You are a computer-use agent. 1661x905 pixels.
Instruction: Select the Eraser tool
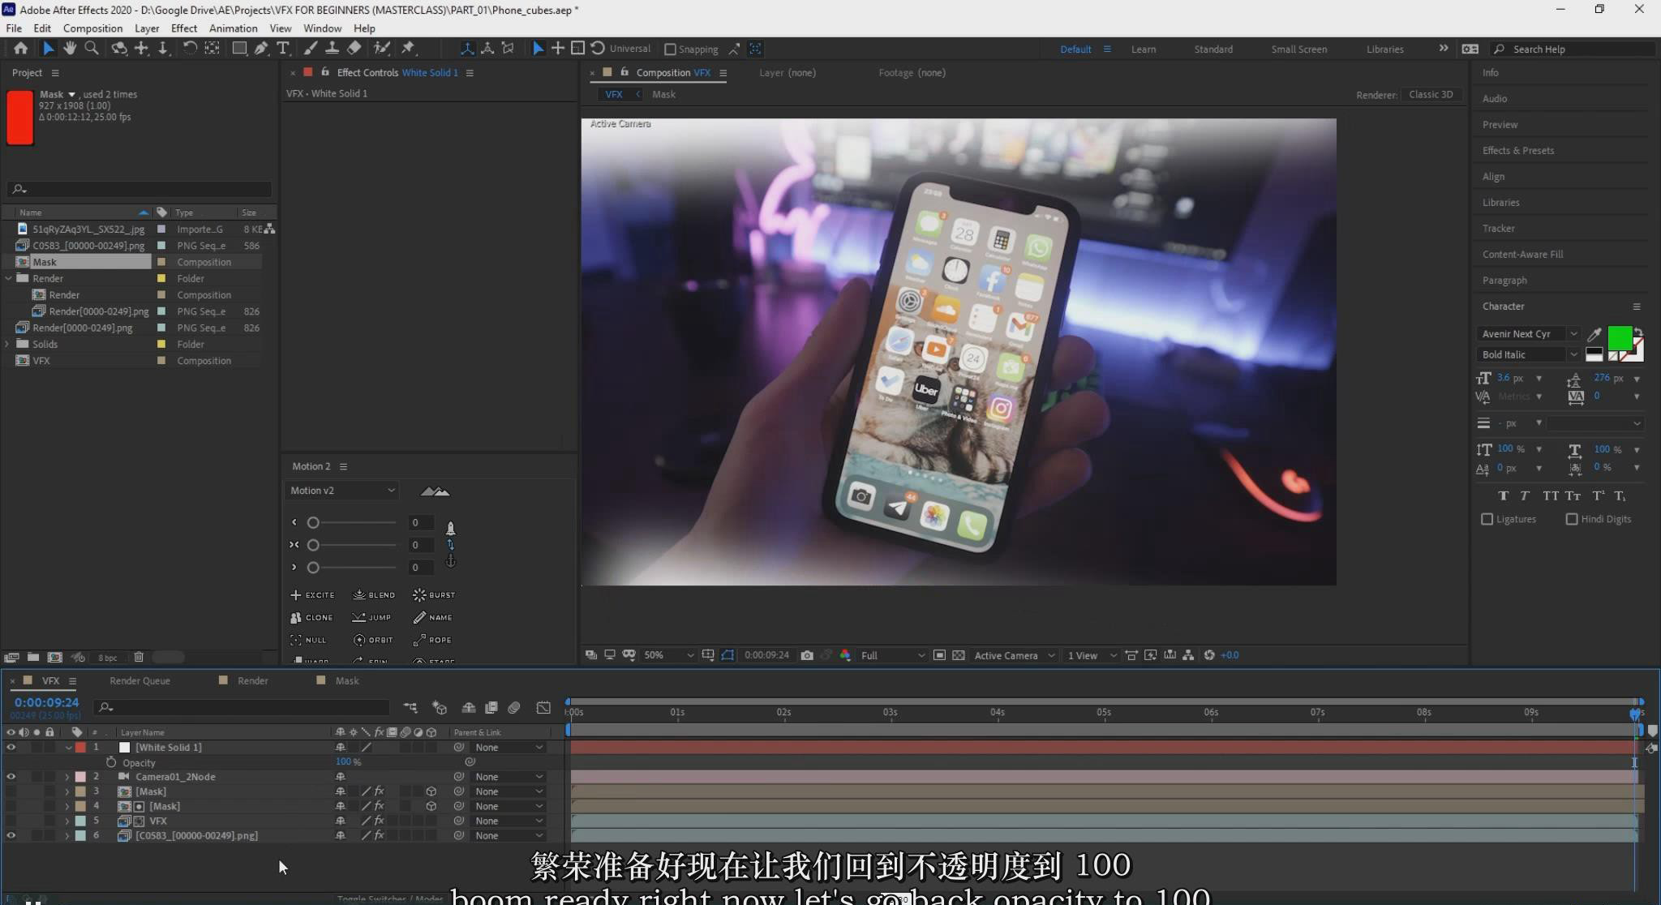(354, 49)
